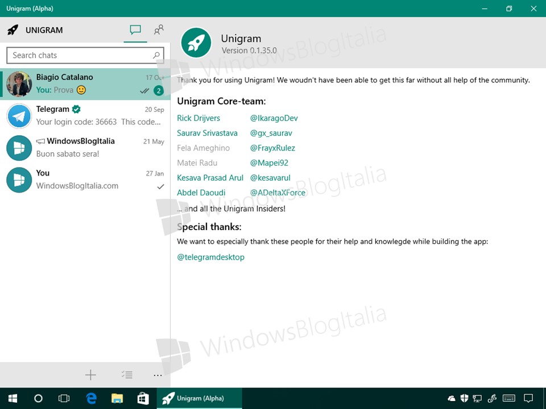Click the single check mark on You chat
Viewport: 546px width, 409px height.
coord(160,186)
